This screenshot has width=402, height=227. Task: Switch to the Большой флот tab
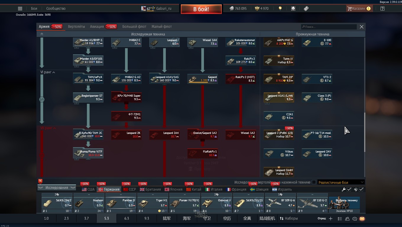134,27
